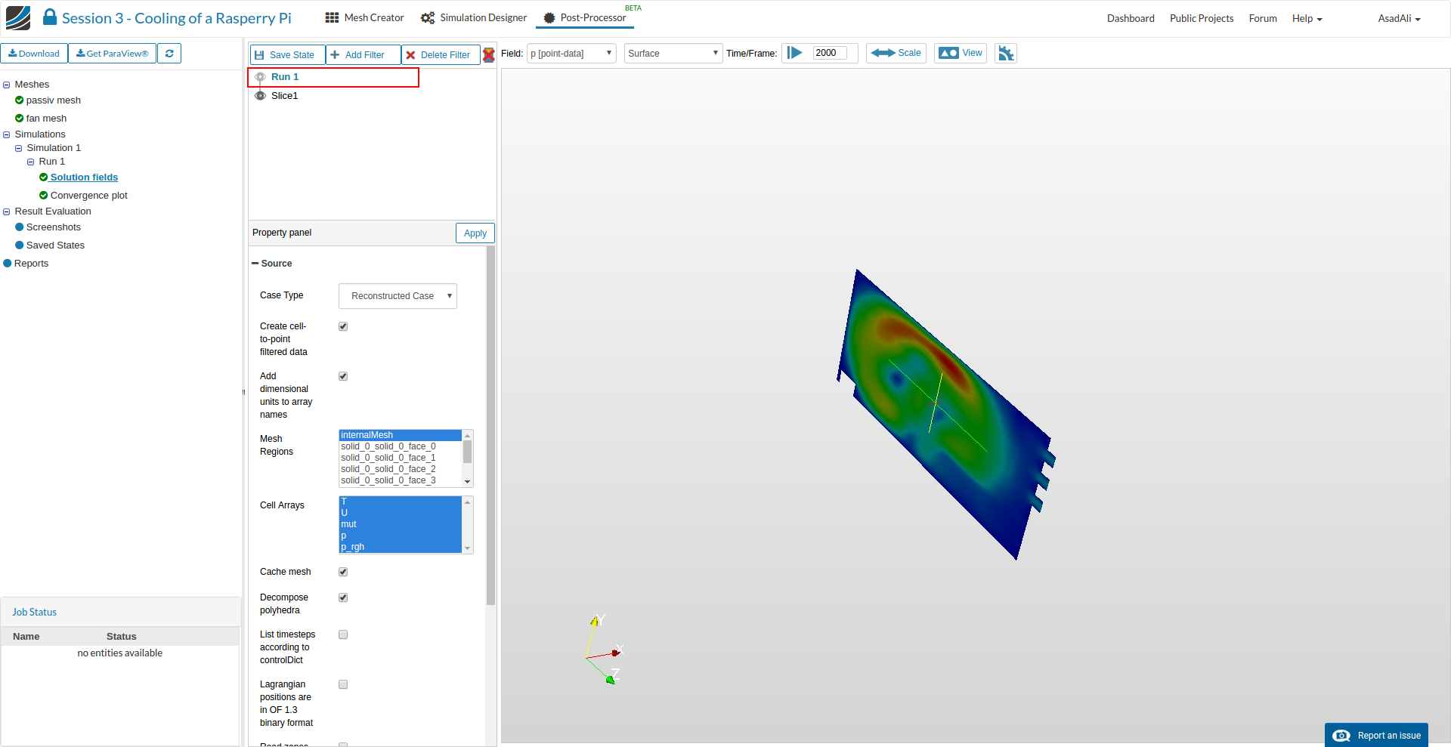Screen dimensions: 1451x747
Task: Open the Case Type dropdown
Action: point(398,296)
